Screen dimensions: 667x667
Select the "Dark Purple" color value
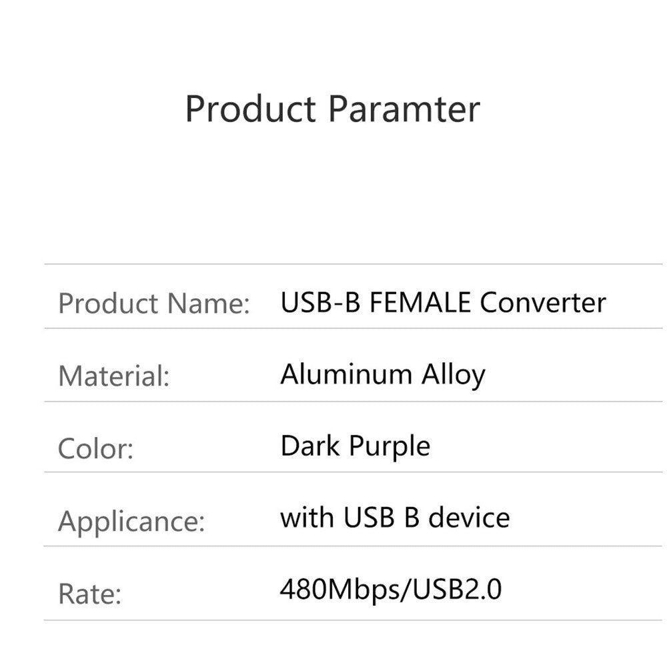click(356, 446)
